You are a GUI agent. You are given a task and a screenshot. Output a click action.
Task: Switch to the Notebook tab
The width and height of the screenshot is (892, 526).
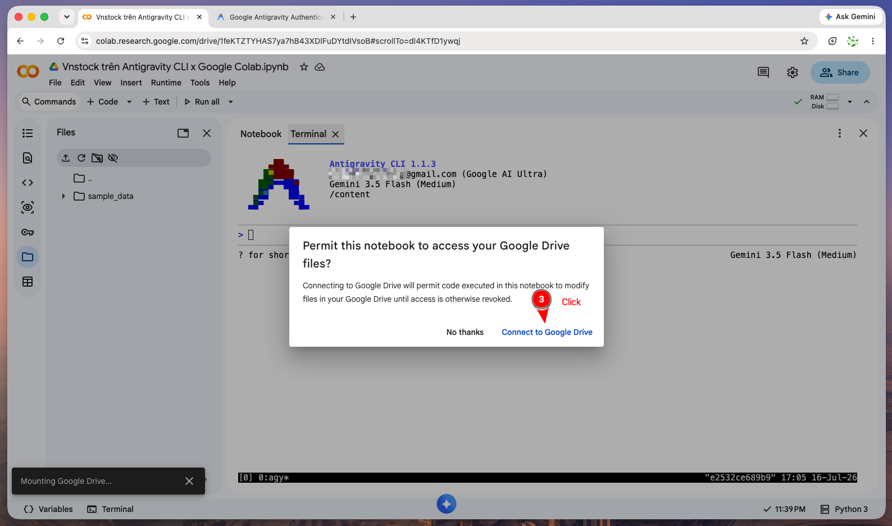(x=261, y=134)
